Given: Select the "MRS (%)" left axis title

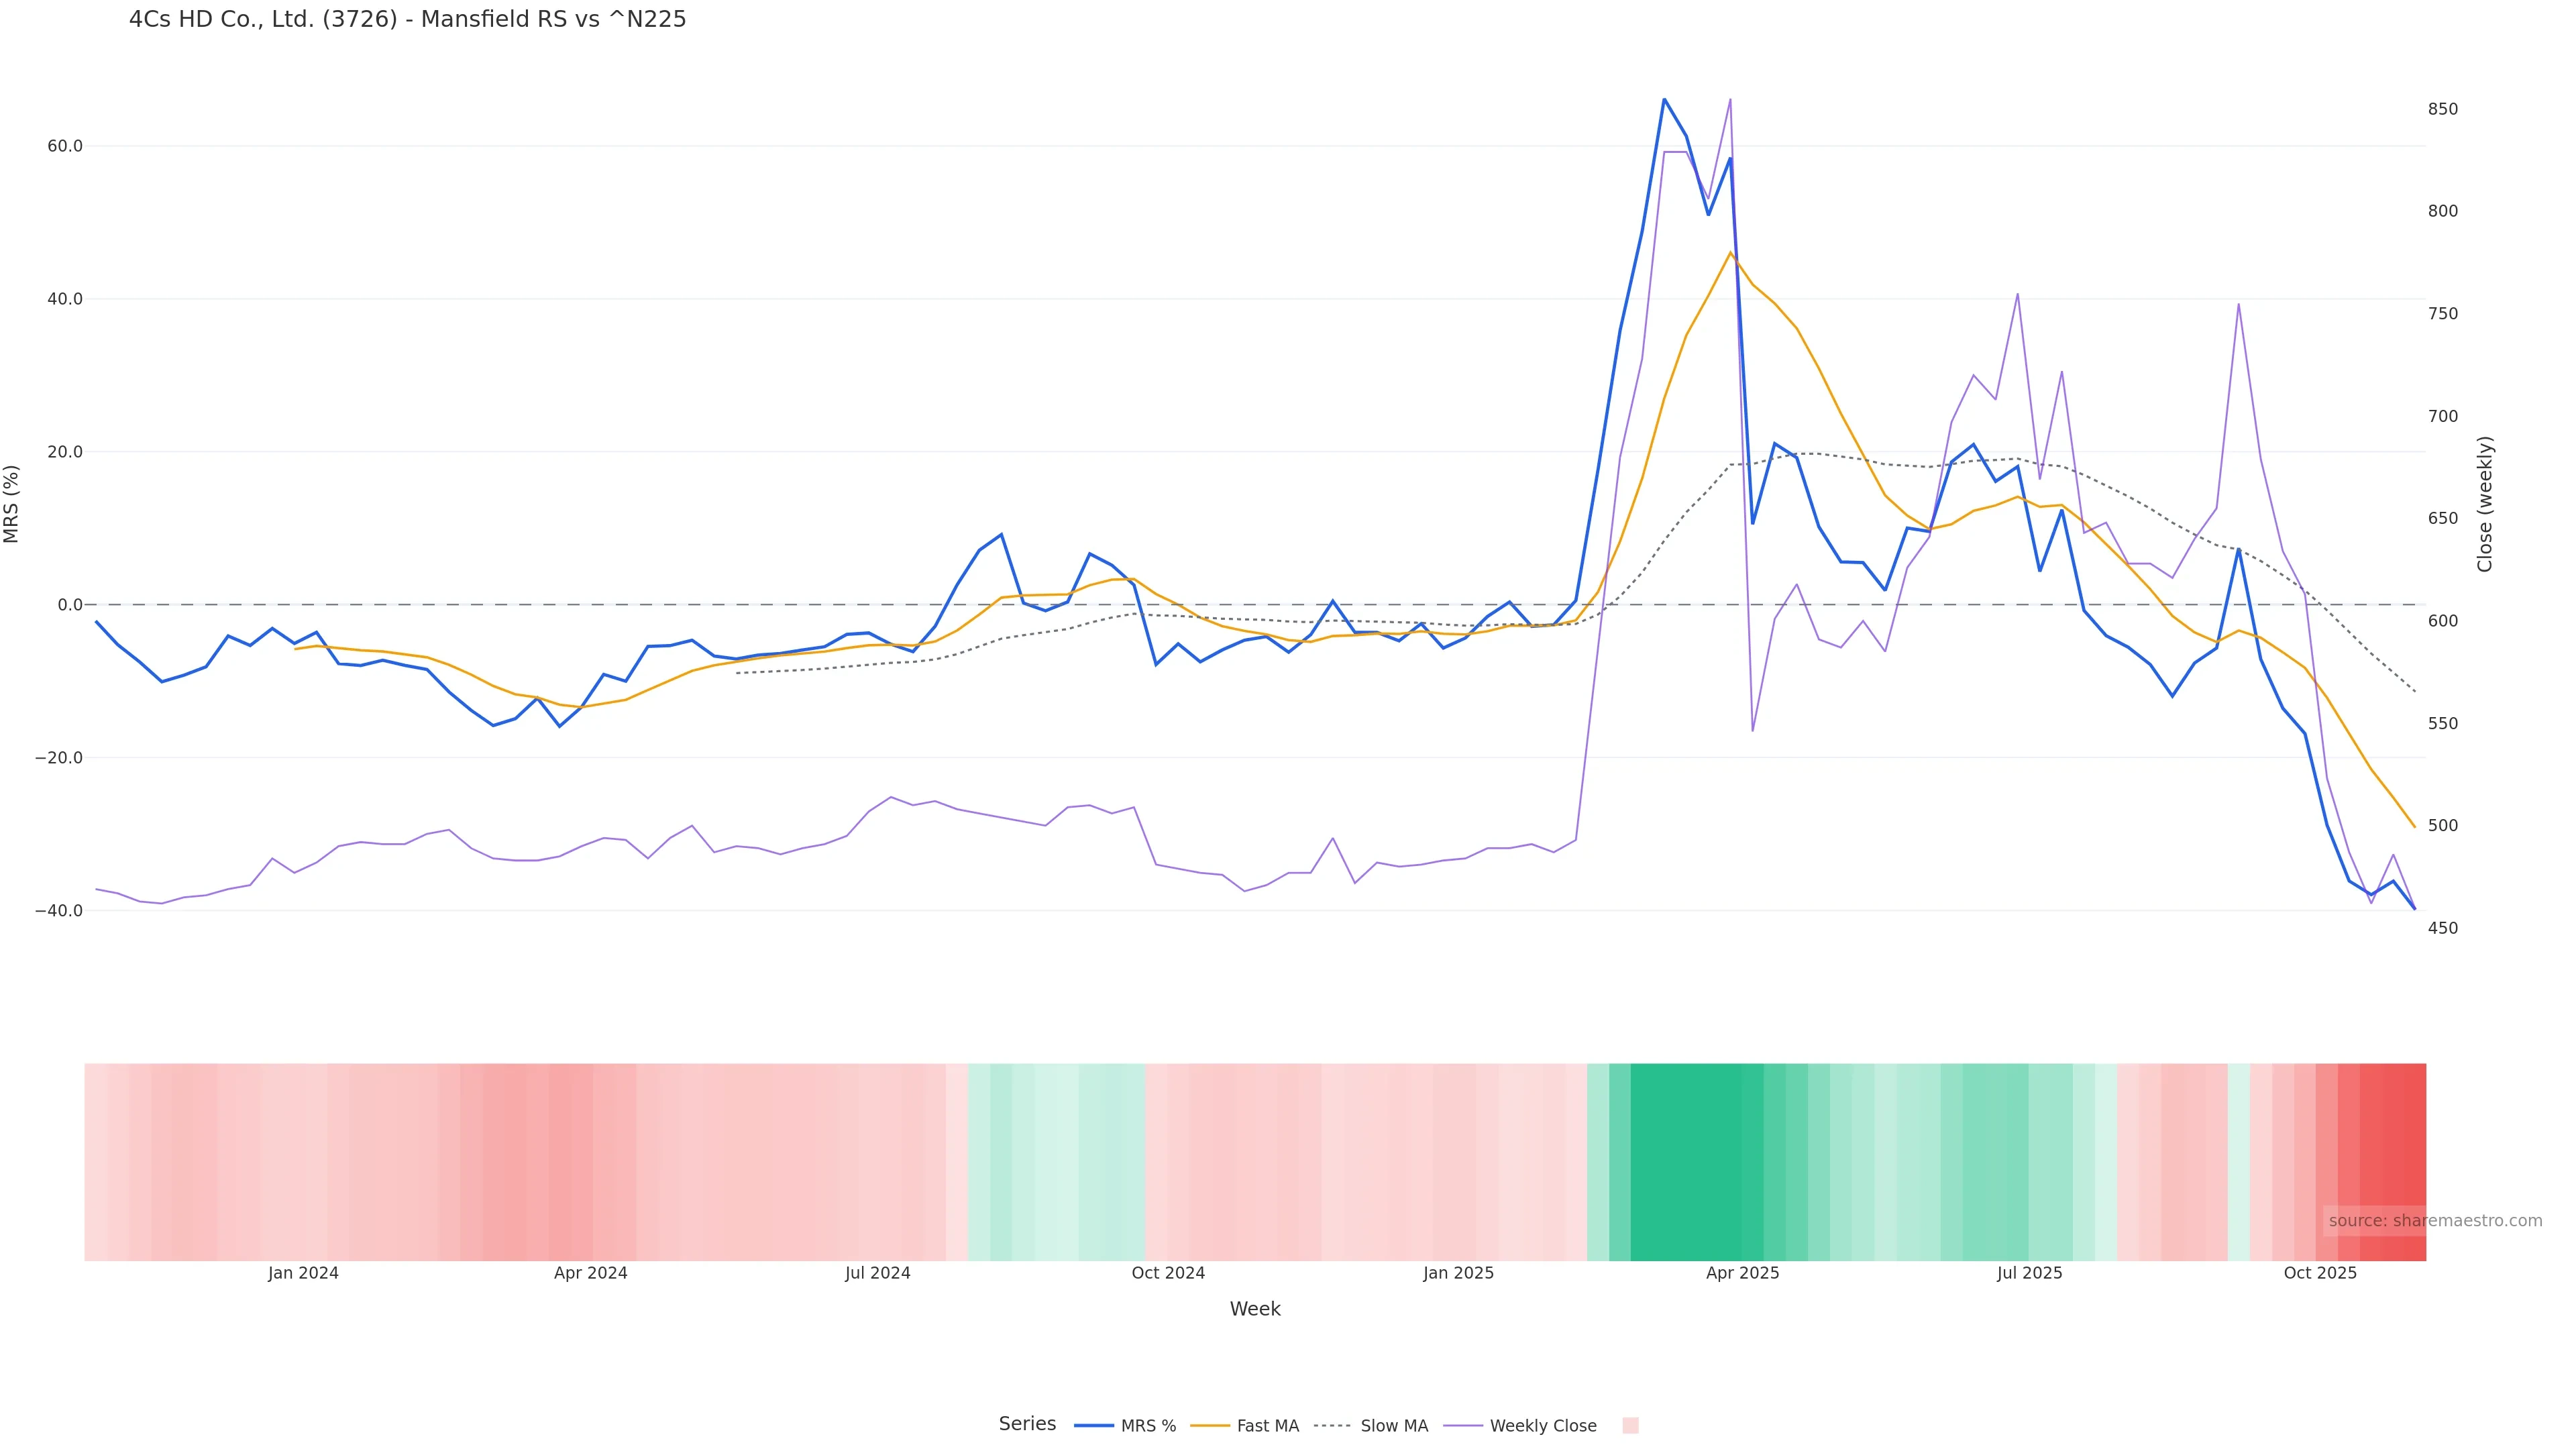Looking at the screenshot, I should (12, 504).
